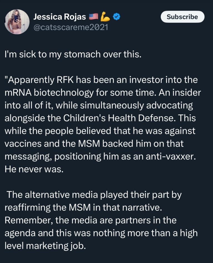Click the phrase "mRNA biotechnology"

click(49, 93)
